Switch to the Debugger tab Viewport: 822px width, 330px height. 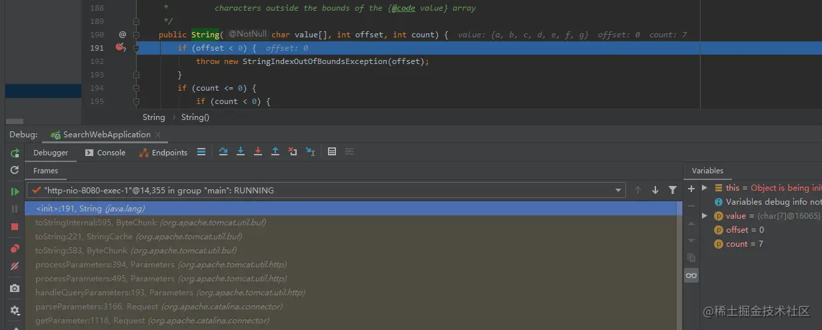(51, 153)
